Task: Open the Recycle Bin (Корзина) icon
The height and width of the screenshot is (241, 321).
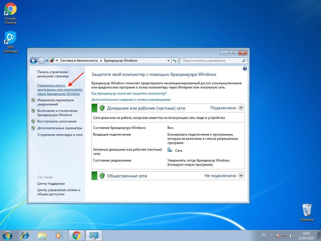Action: (307, 212)
